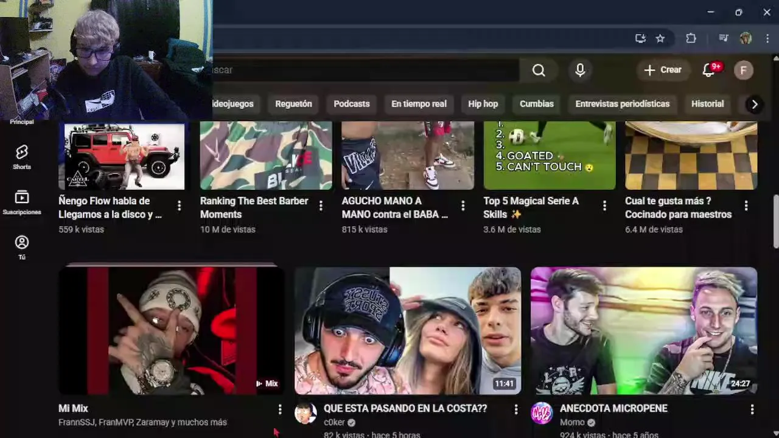
Task: Select the Reguetón category chip
Action: click(x=293, y=104)
